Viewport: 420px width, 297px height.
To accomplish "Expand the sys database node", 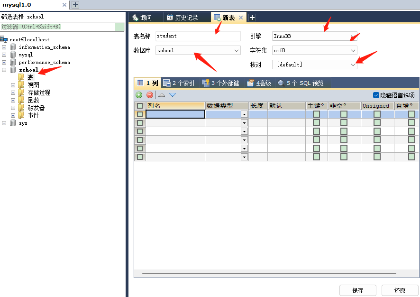I will tap(4, 123).
